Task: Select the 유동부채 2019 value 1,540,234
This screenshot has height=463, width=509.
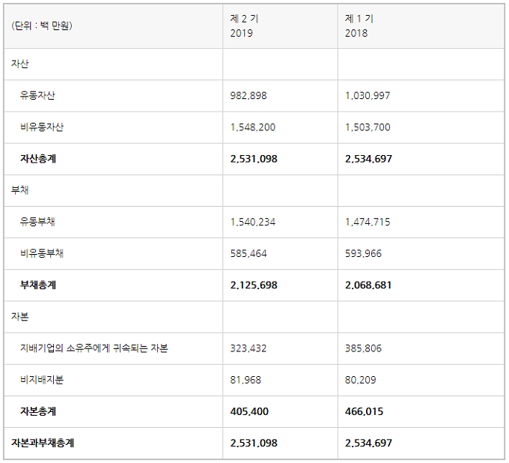Action: [252, 222]
